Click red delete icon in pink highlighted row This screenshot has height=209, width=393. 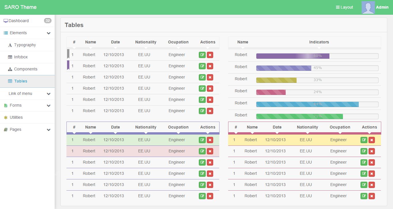pos(210,151)
